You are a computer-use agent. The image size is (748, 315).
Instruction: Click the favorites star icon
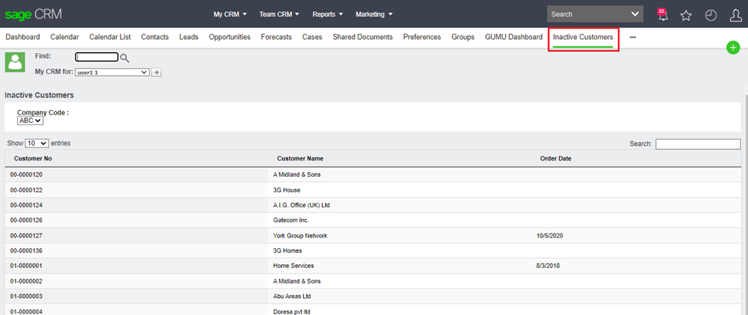[686, 15]
